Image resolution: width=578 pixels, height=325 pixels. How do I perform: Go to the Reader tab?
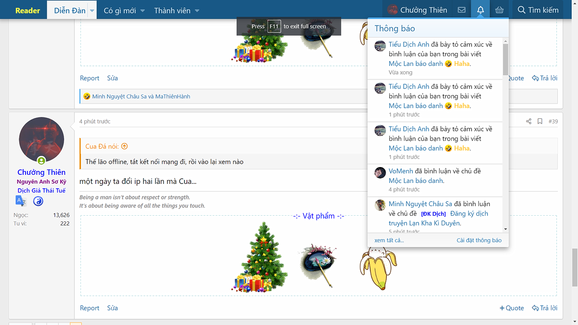(27, 11)
